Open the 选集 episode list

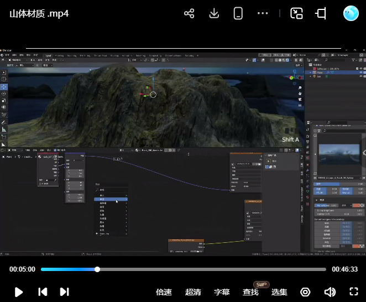(x=280, y=292)
